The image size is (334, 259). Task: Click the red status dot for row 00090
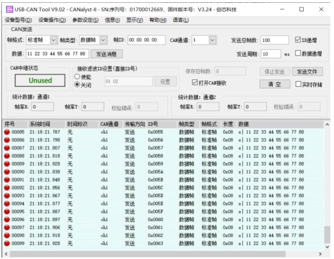7,171
